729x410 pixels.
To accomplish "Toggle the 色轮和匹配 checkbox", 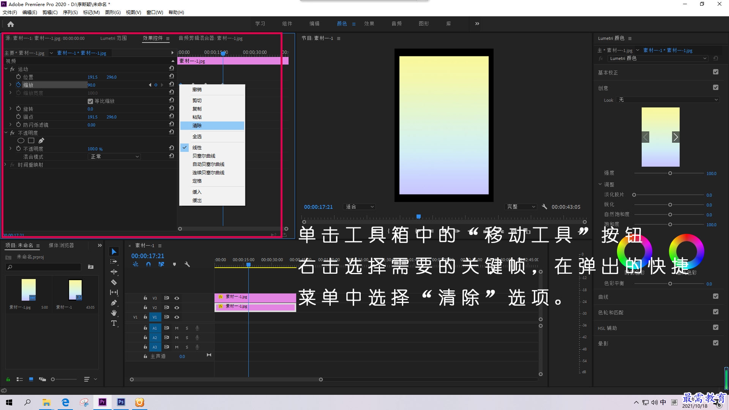I will click(x=716, y=312).
